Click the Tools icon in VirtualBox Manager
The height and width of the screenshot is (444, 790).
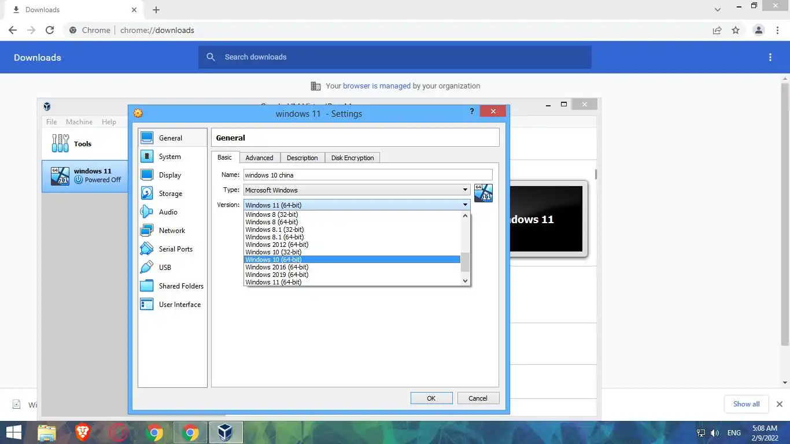[x=60, y=143]
